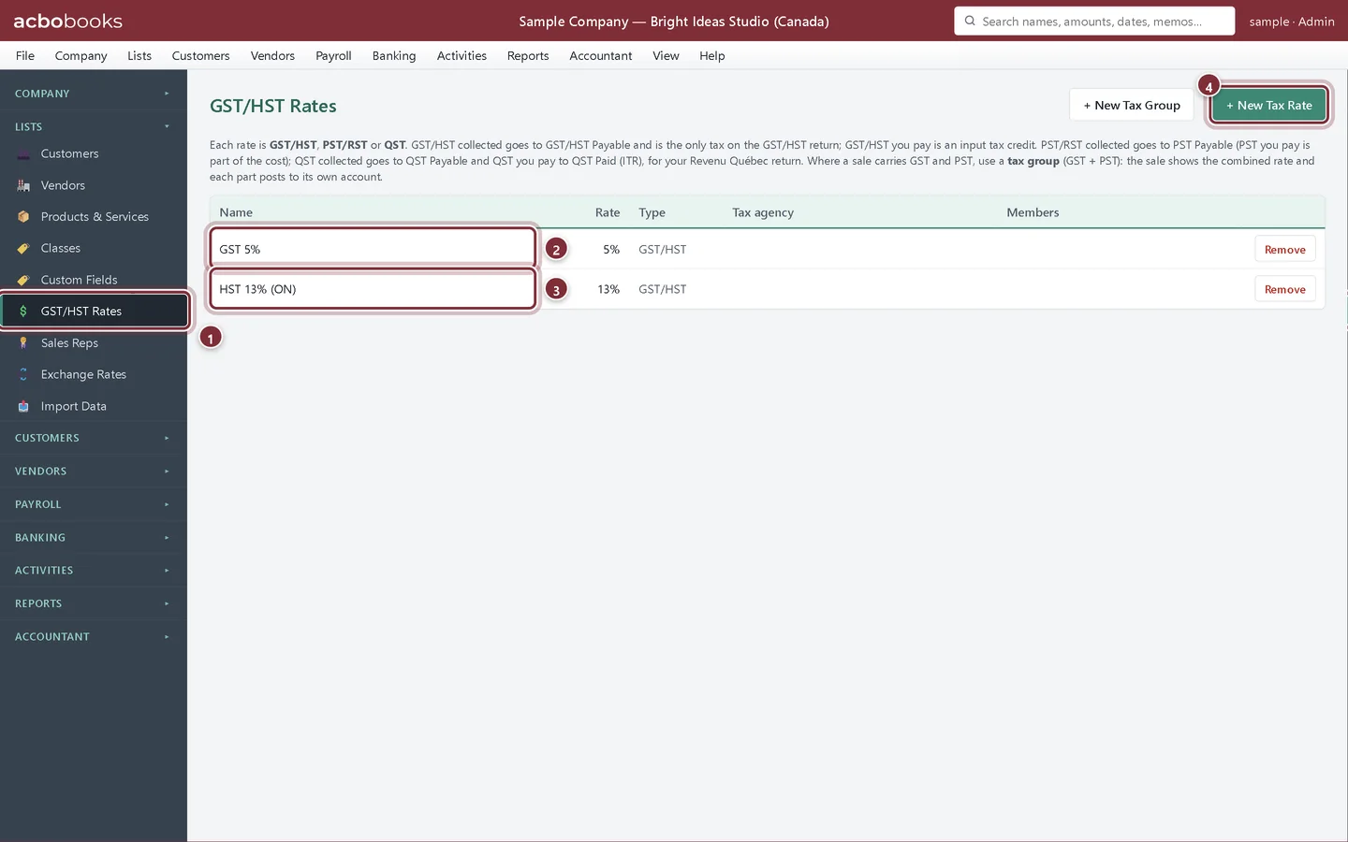1348x842 pixels.
Task: Expand the ACCOUNTANT sidebar section
Action: [94, 636]
